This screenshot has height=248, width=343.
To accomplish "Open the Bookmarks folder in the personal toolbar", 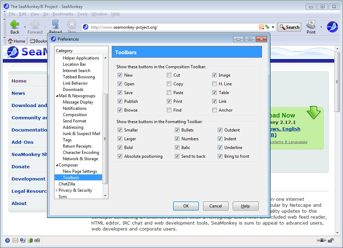I will click(x=38, y=41).
